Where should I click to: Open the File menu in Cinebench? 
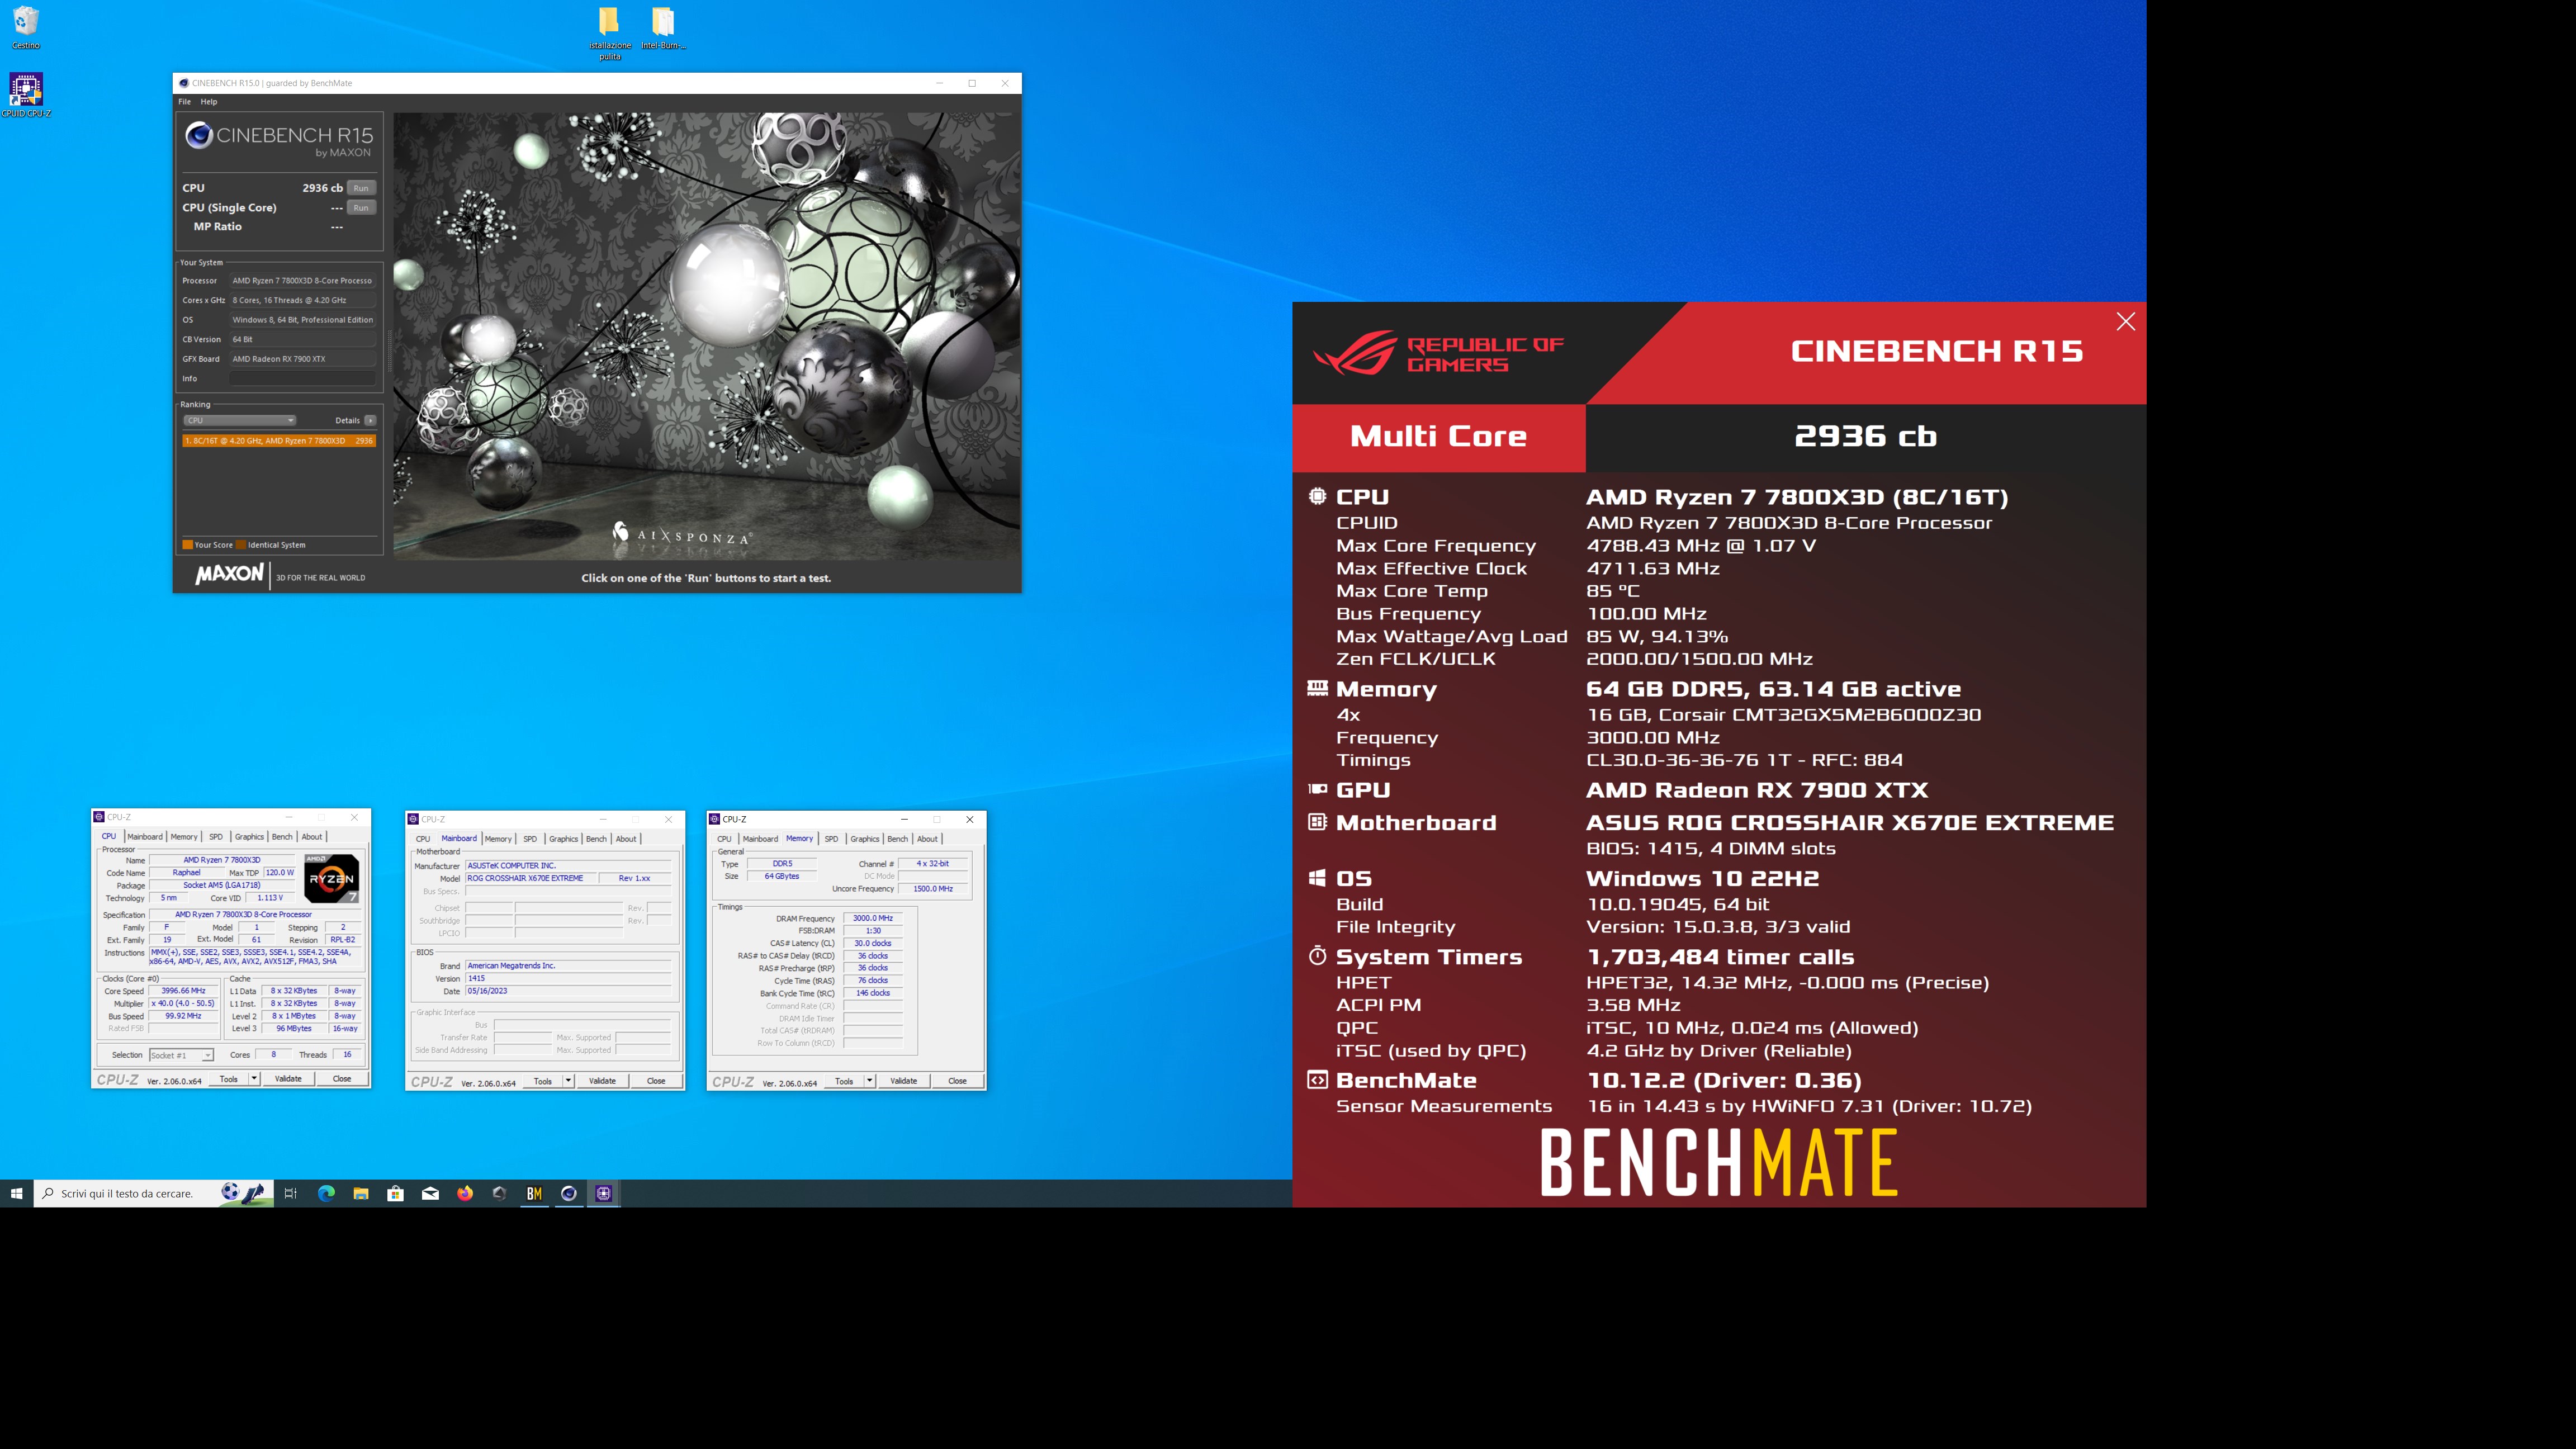pyautogui.click(x=184, y=102)
